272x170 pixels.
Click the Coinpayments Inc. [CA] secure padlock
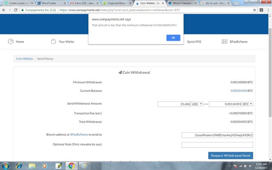[x=23, y=10]
